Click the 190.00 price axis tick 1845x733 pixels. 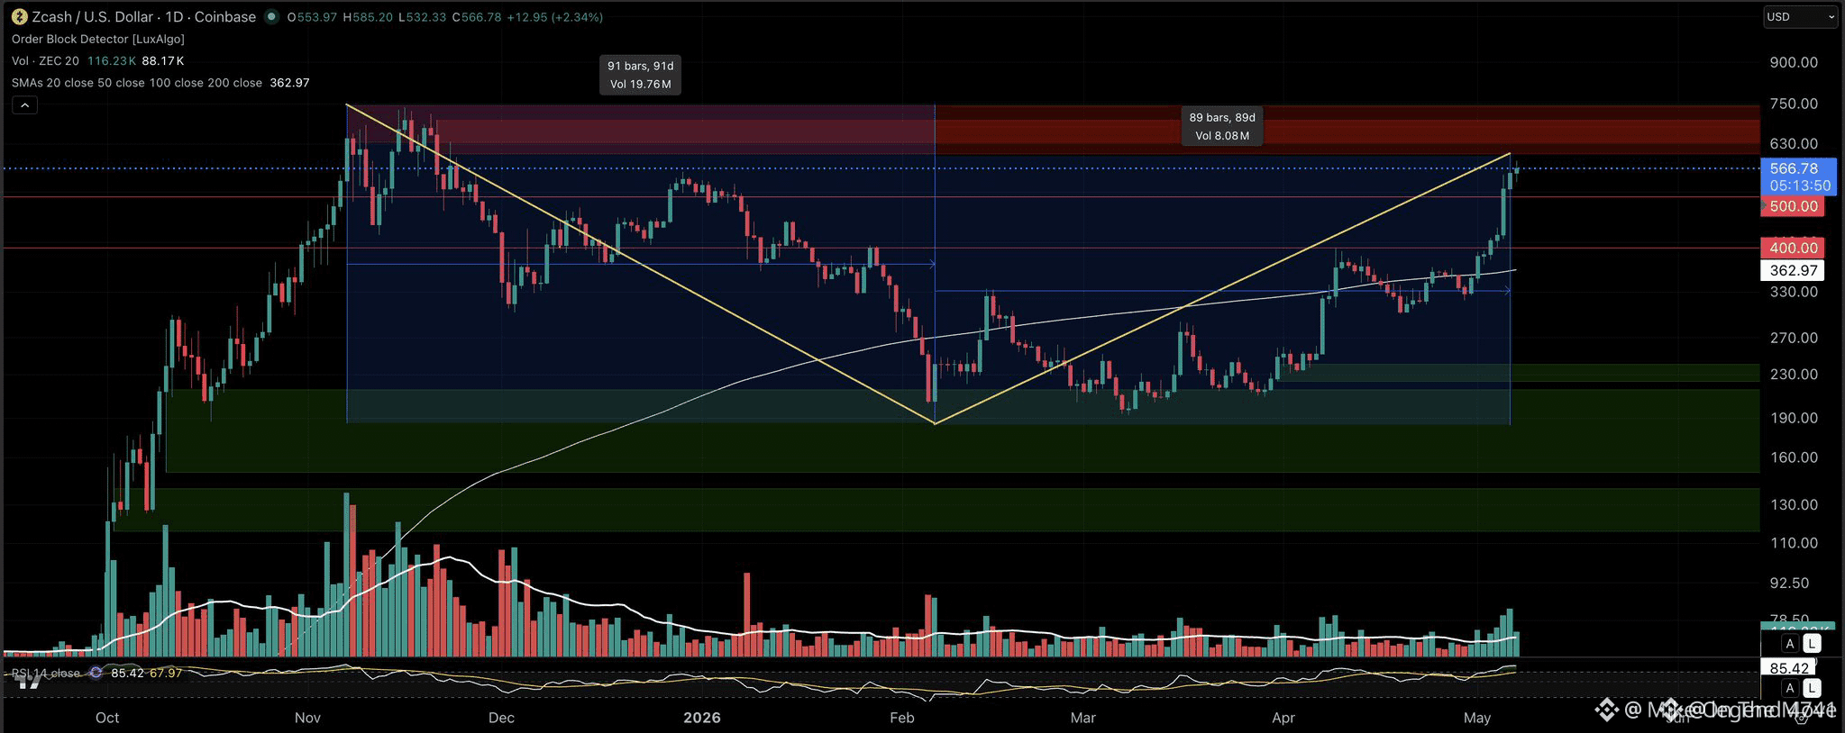[1794, 418]
